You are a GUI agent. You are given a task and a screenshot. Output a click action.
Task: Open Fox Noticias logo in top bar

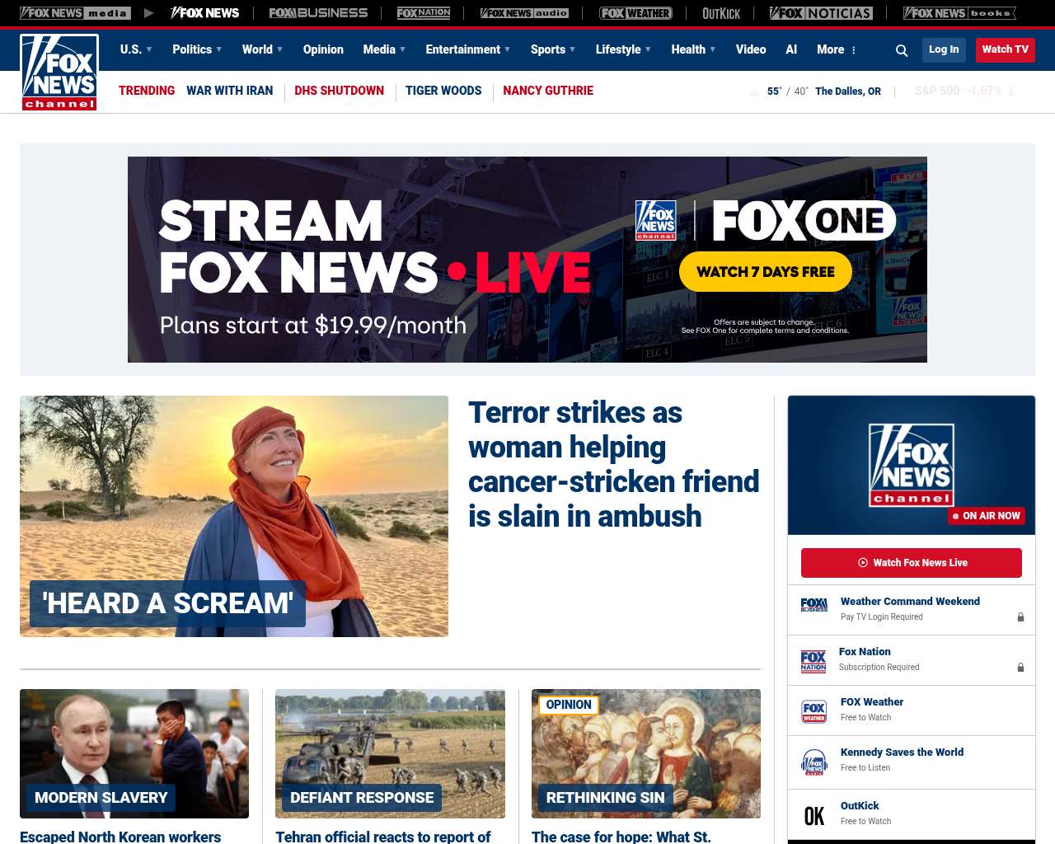coord(821,13)
